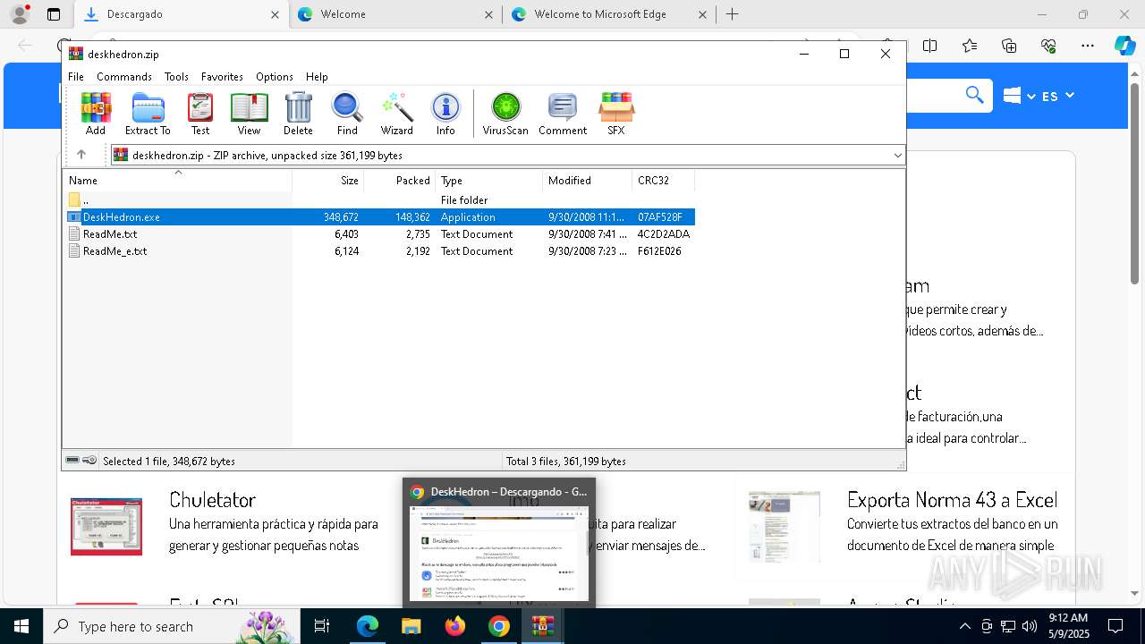Viewport: 1145px width, 644px height.
Task: Click the Chuletator thumbnail image
Action: pyautogui.click(x=106, y=527)
